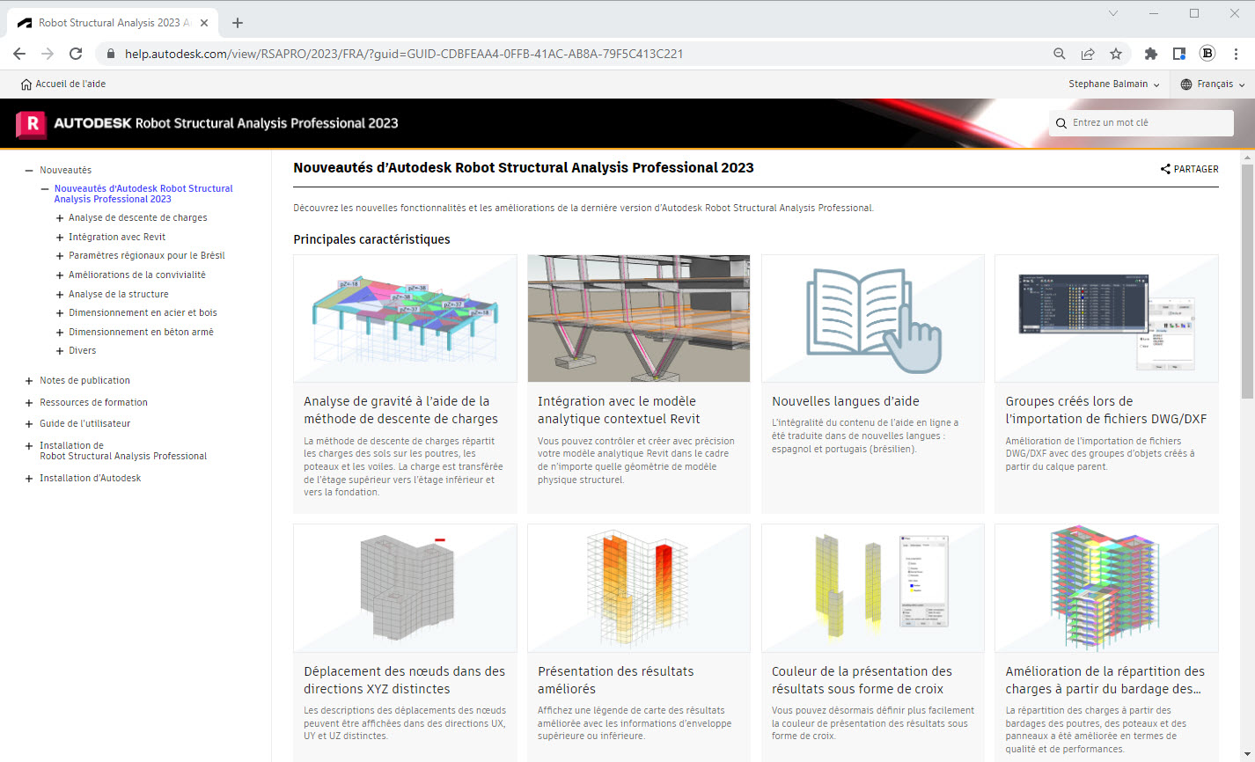Open the Installation d'Autodesk link
Viewport: 1255px width, 762px height.
click(91, 478)
